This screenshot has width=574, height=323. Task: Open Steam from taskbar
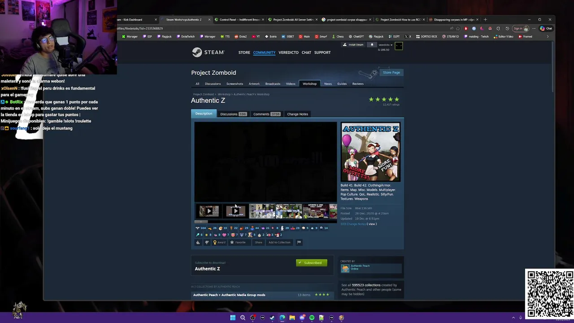pyautogui.click(x=272, y=318)
